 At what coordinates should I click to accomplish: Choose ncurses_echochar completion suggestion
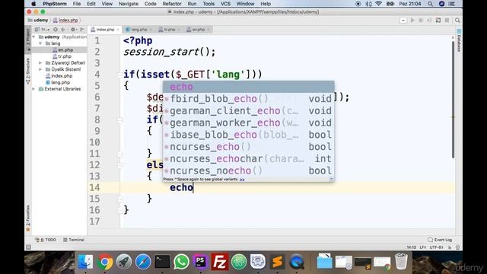coord(249,159)
